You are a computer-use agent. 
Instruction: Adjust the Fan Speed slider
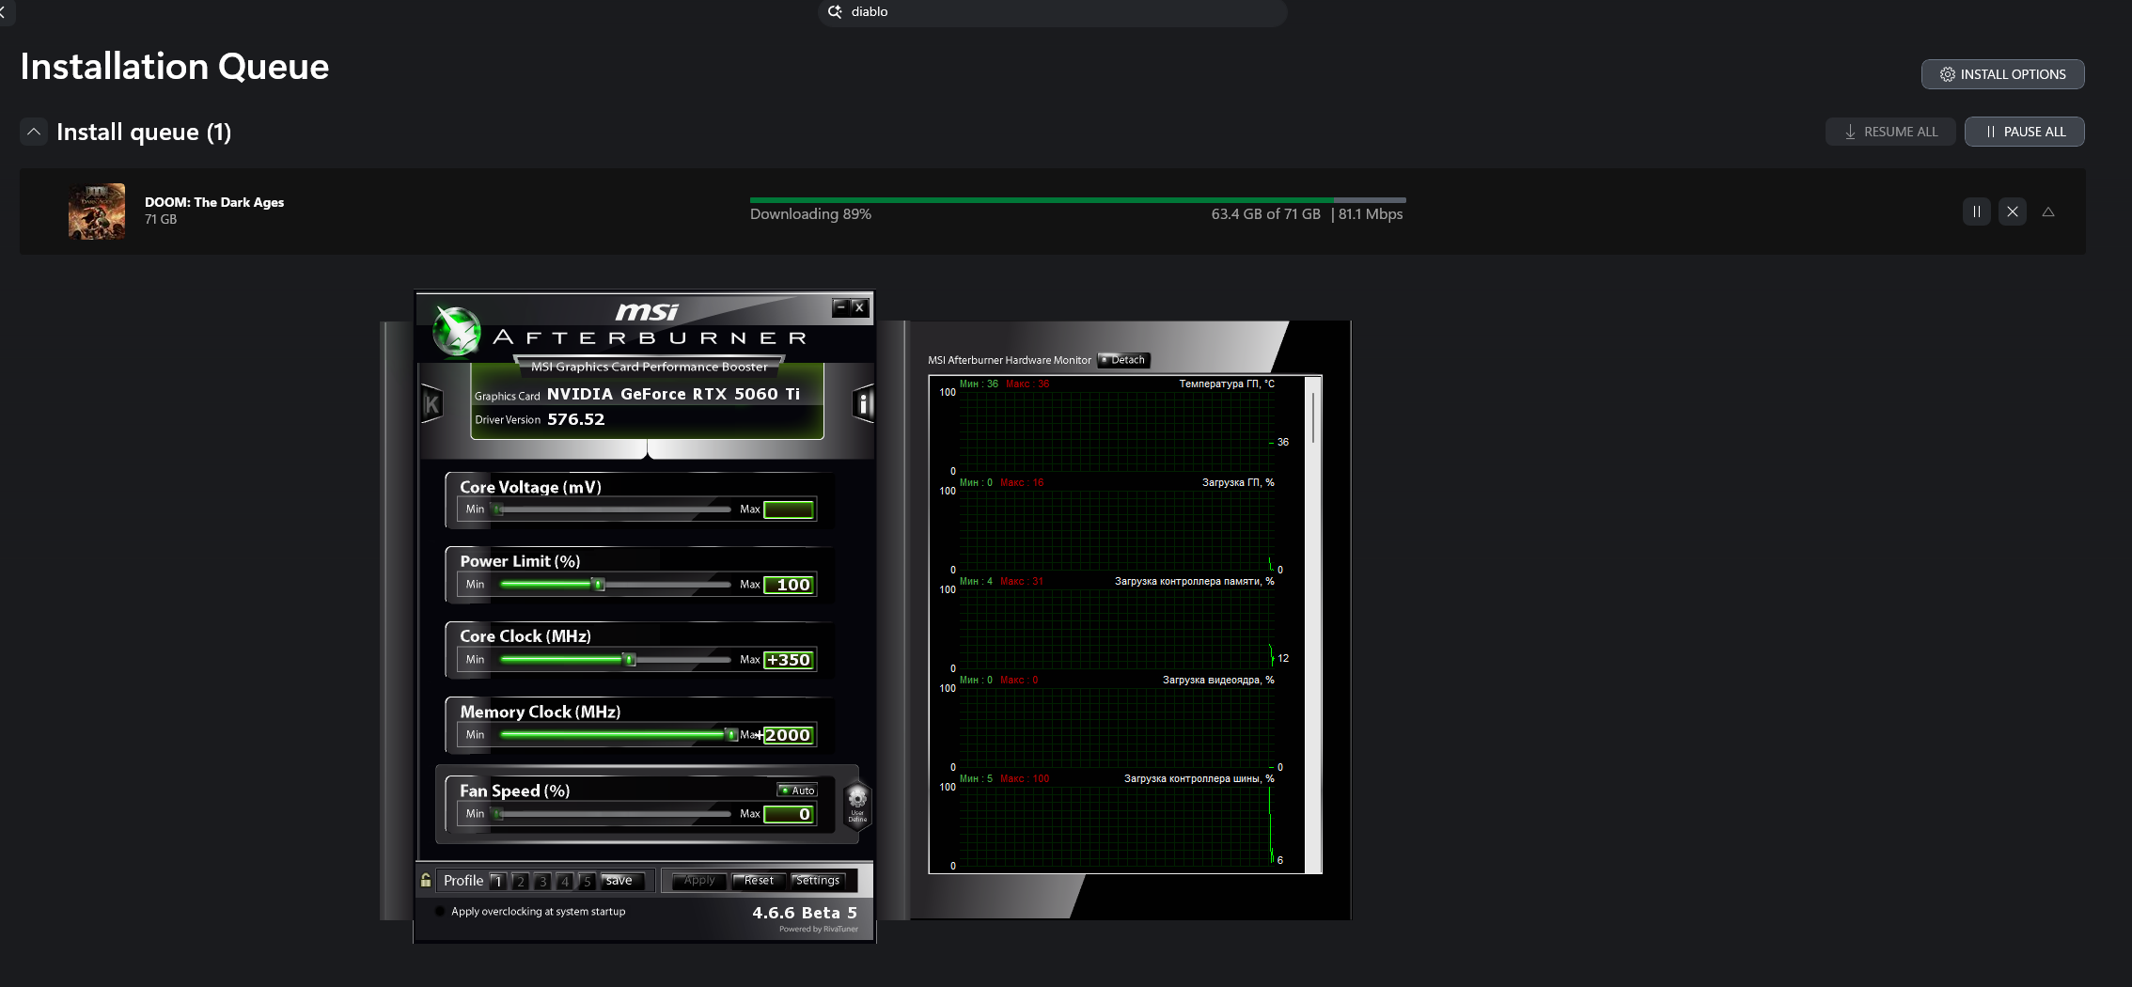(613, 814)
